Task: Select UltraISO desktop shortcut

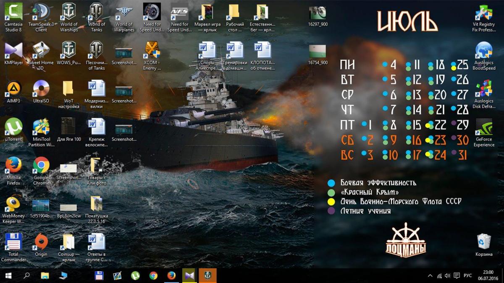Action: click(x=41, y=92)
